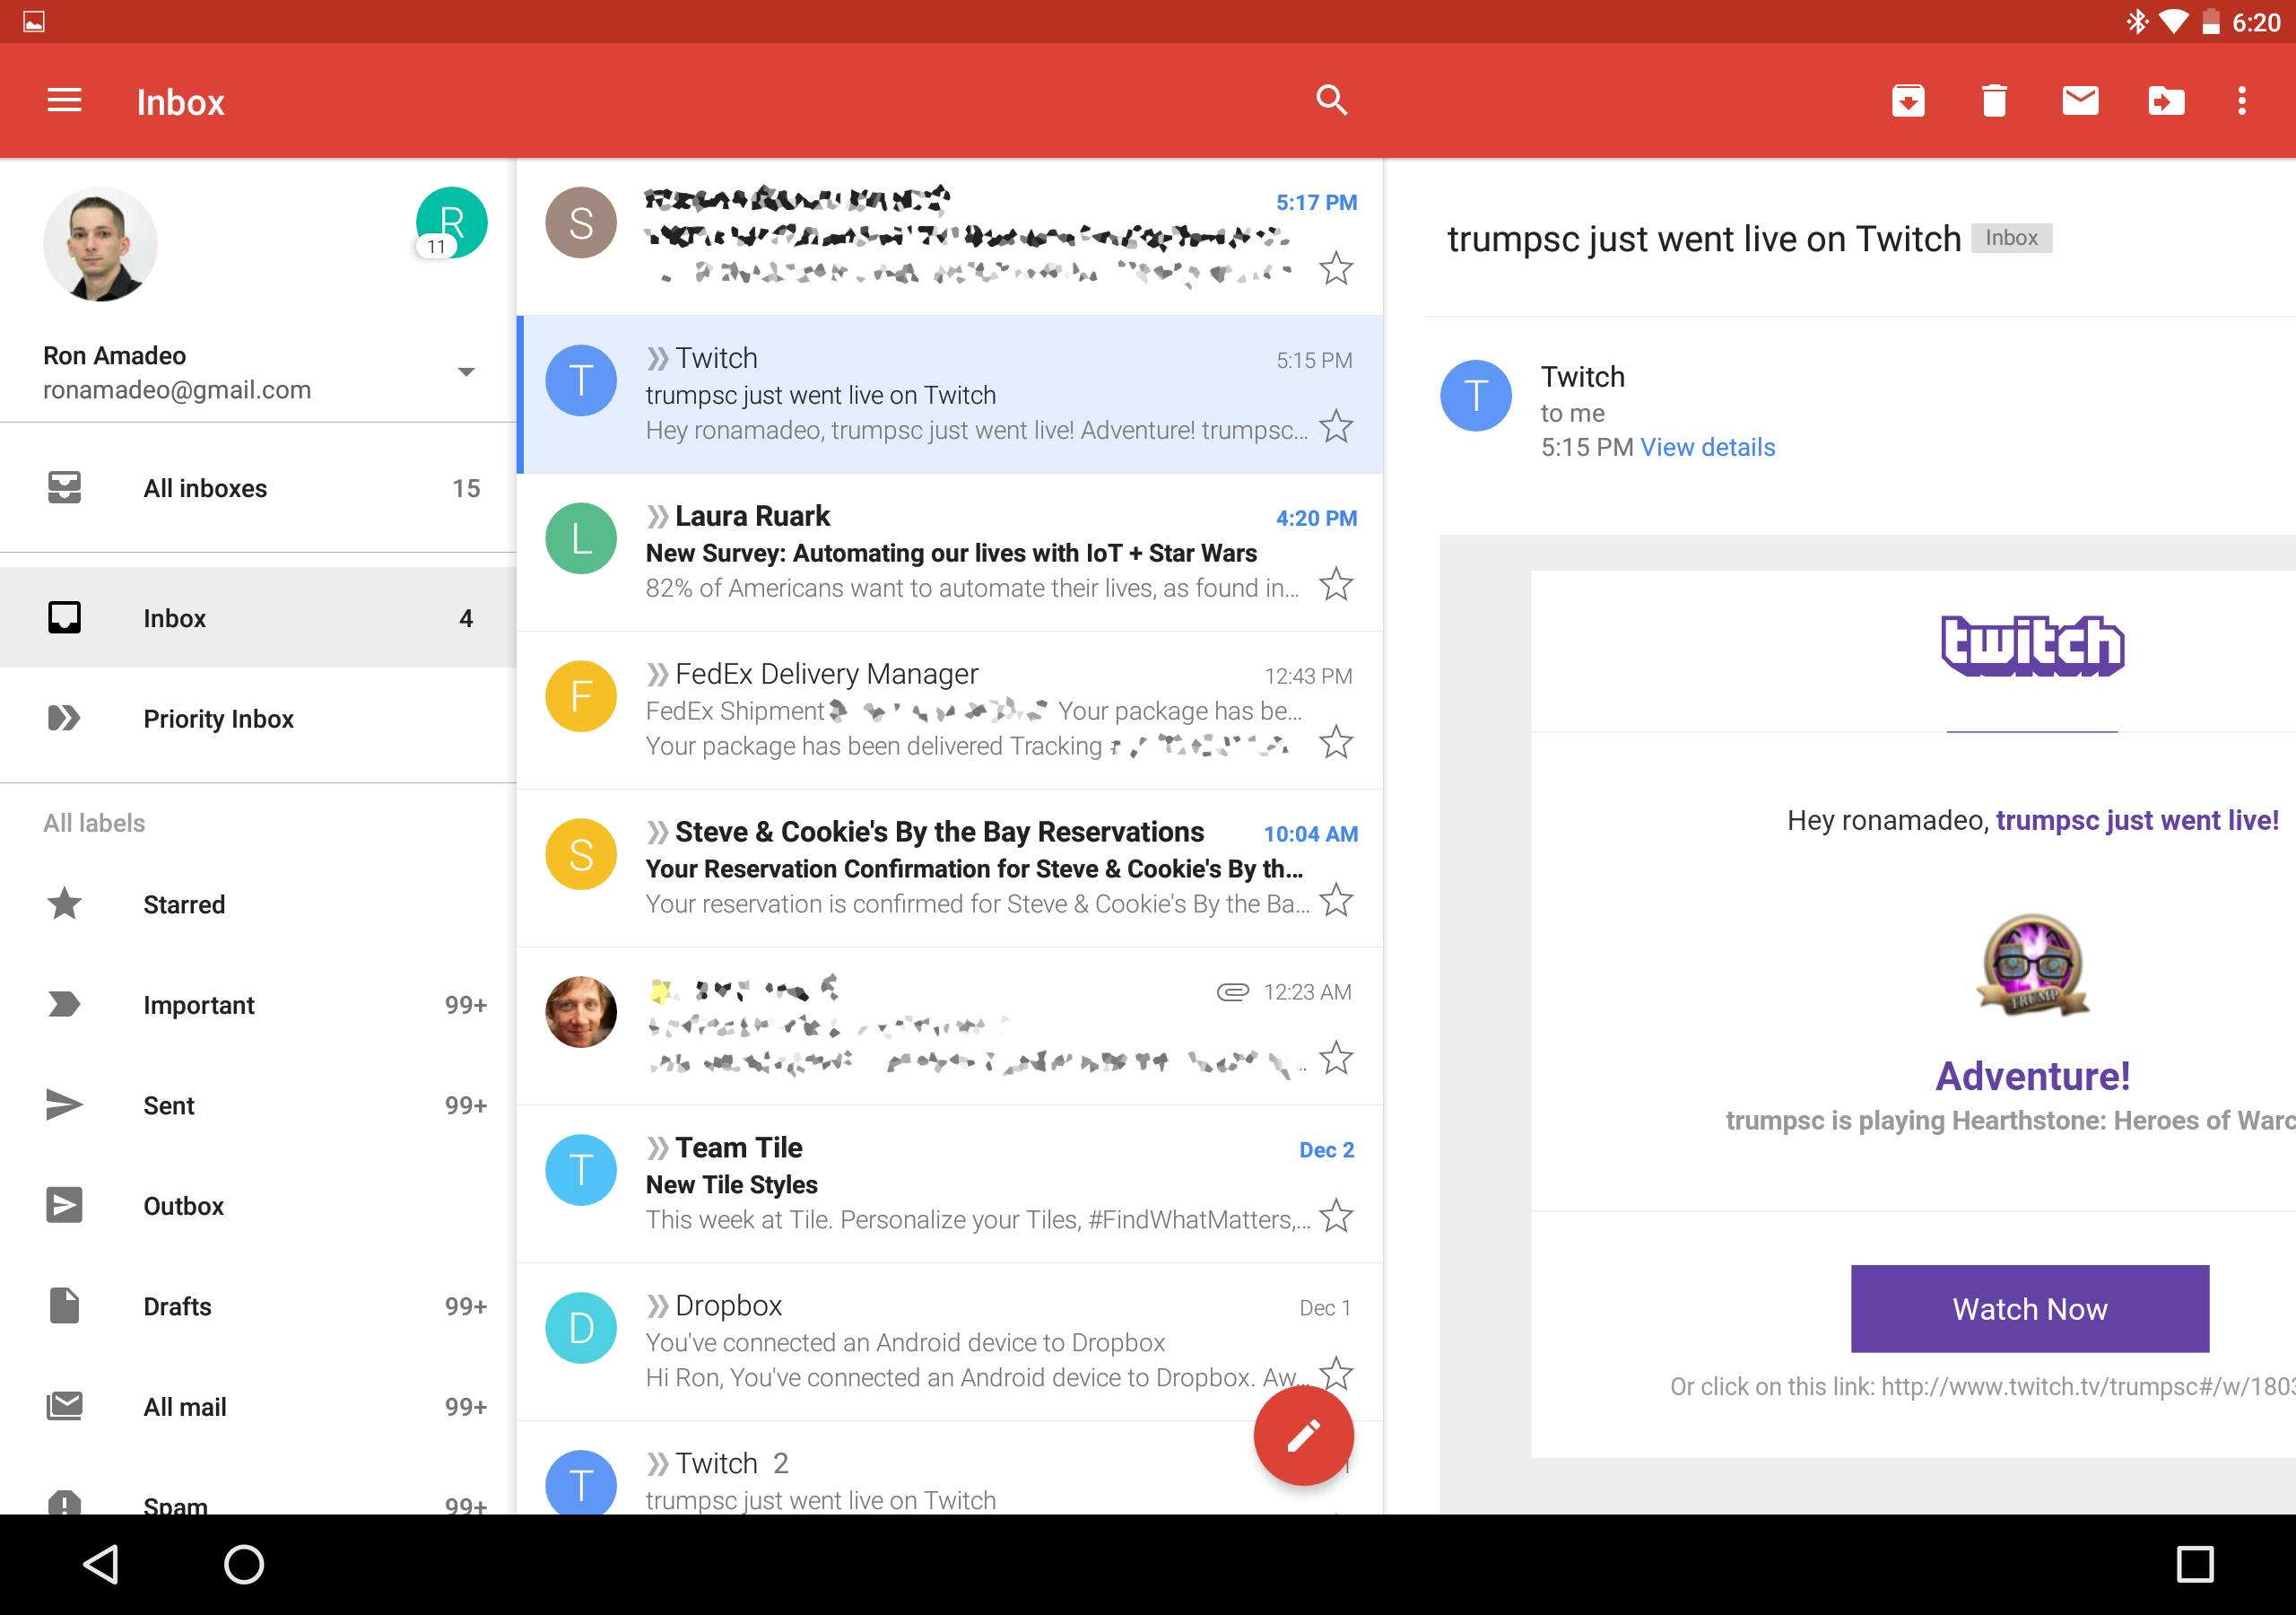
Task: Archive the open Twitch conversation
Action: [x=1908, y=101]
